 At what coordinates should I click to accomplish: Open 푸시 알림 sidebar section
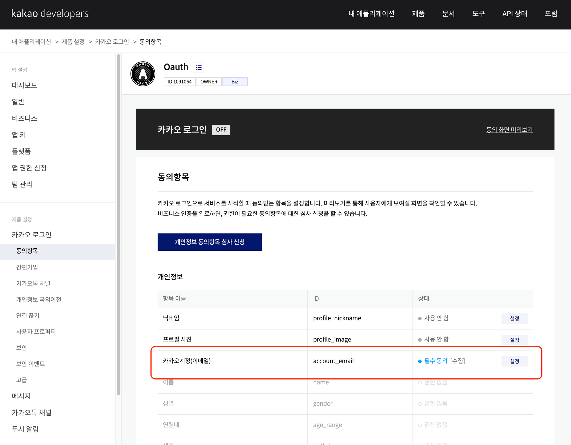tap(25, 429)
